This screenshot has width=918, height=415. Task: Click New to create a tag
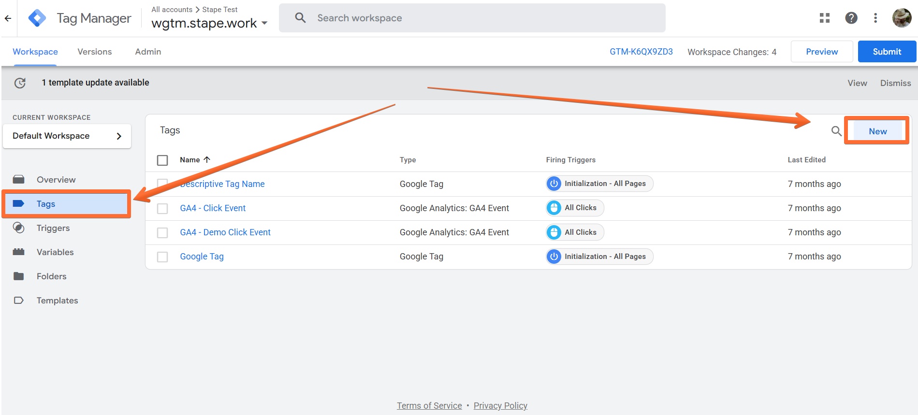point(877,131)
